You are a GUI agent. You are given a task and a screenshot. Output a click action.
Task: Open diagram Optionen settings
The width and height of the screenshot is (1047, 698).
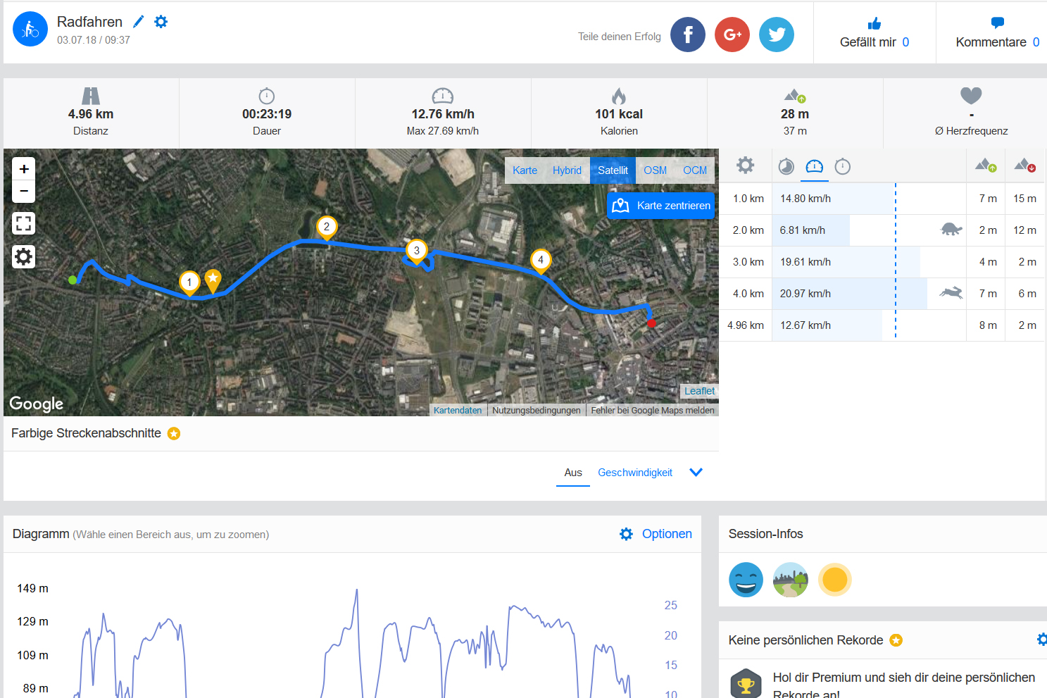(656, 534)
